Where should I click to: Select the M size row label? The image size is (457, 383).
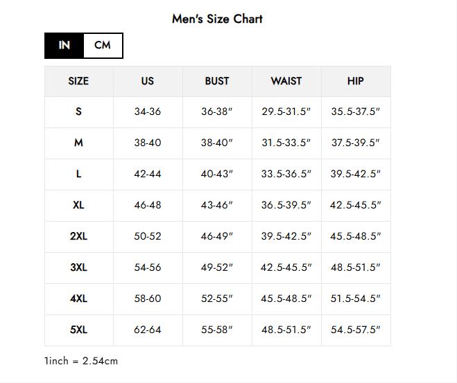[78, 143]
